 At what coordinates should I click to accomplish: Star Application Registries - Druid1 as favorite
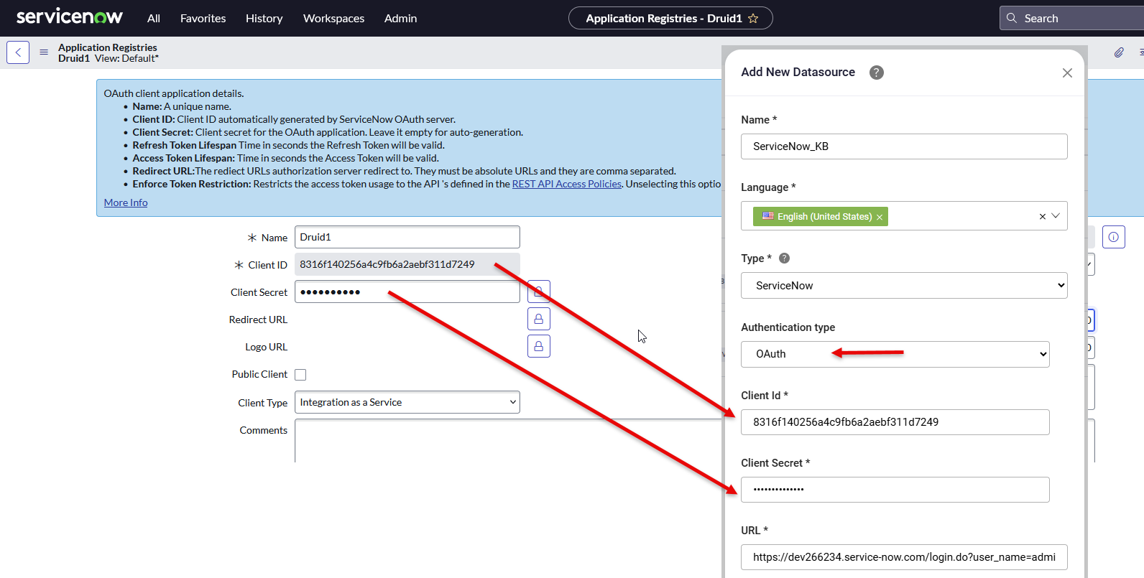753,19
